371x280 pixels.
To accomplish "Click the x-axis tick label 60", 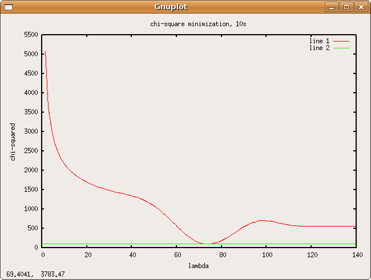I will click(x=177, y=254).
